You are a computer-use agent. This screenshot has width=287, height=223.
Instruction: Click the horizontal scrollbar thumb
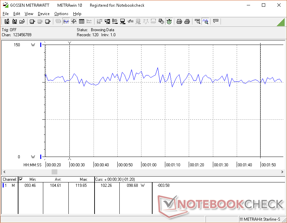54,172
